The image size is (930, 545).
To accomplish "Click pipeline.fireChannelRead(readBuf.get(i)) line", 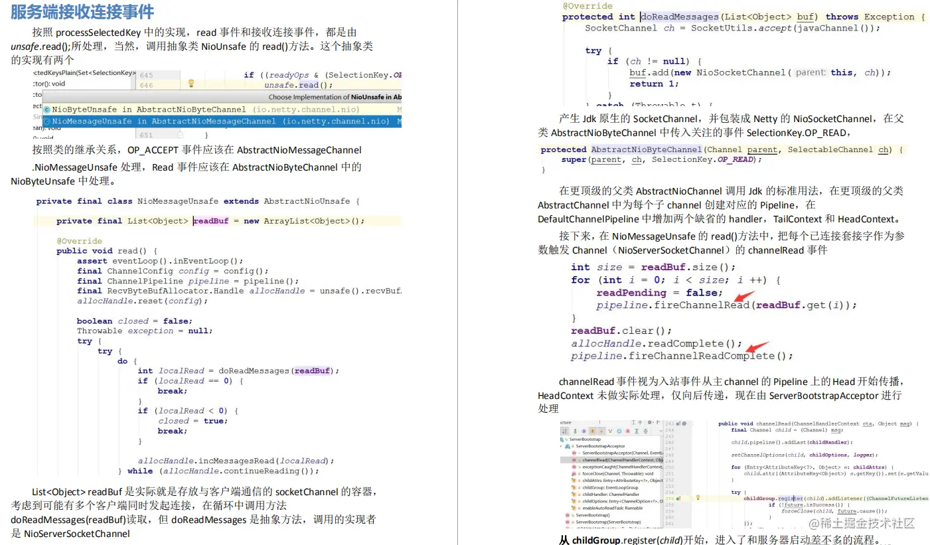I will (727, 305).
